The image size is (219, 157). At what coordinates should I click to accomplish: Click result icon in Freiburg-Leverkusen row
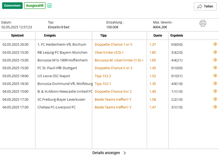click(x=215, y=99)
